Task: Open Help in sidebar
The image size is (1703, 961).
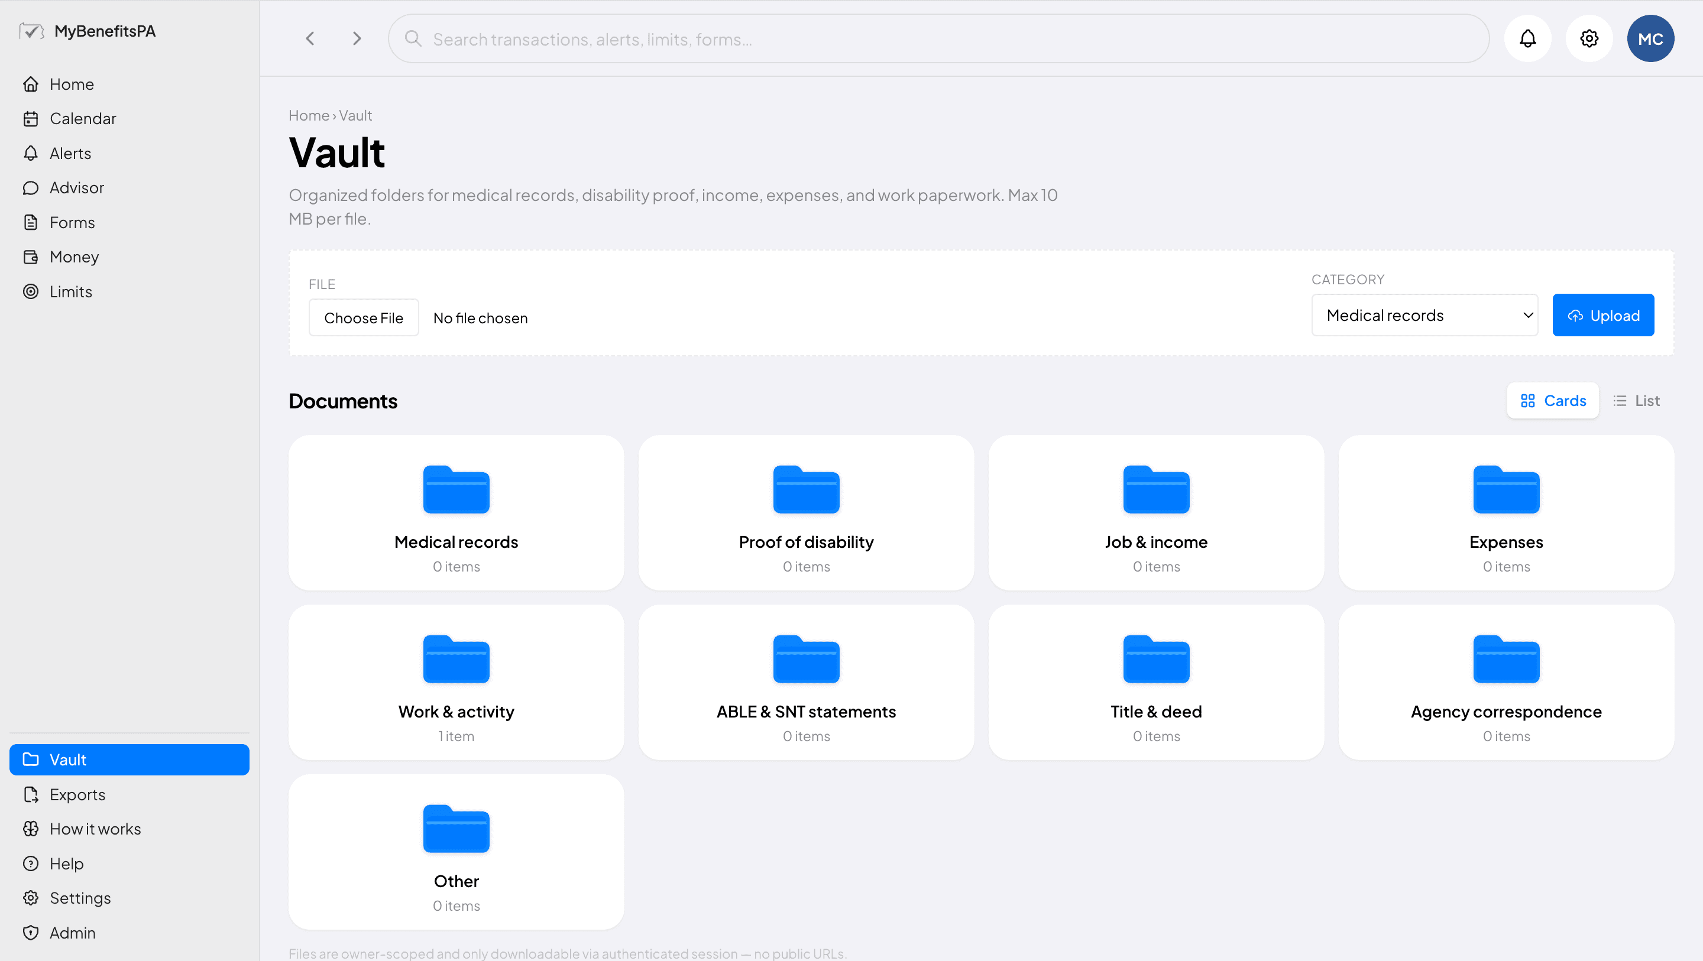Action: pos(129,864)
